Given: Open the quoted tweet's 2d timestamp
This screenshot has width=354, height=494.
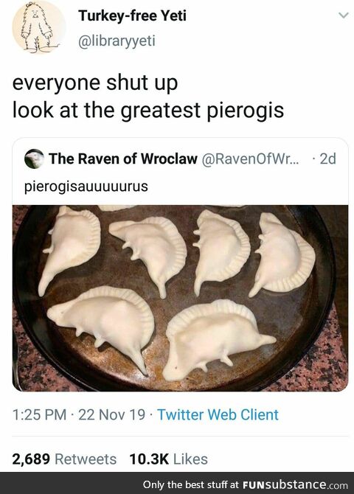Looking at the screenshot, I should pyautogui.click(x=328, y=159).
